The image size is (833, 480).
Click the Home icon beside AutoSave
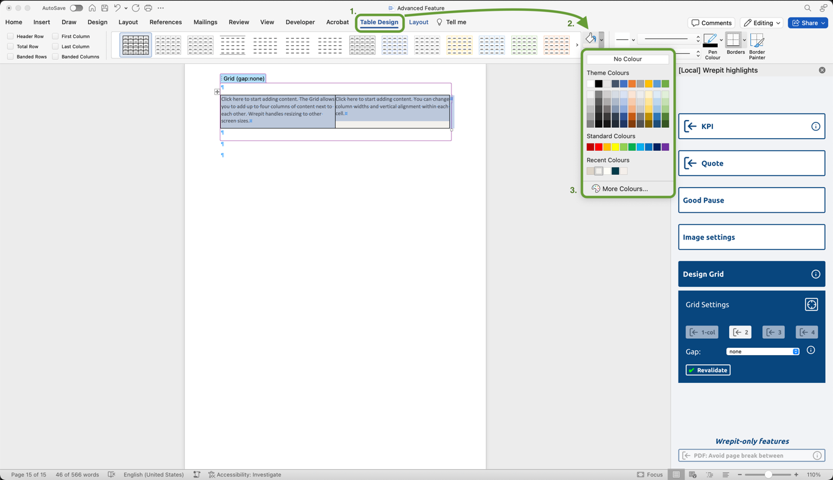pyautogui.click(x=92, y=8)
